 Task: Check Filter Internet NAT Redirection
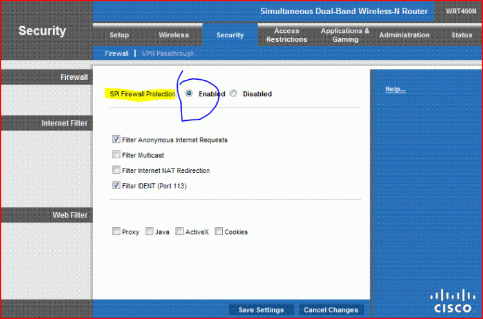pos(116,170)
